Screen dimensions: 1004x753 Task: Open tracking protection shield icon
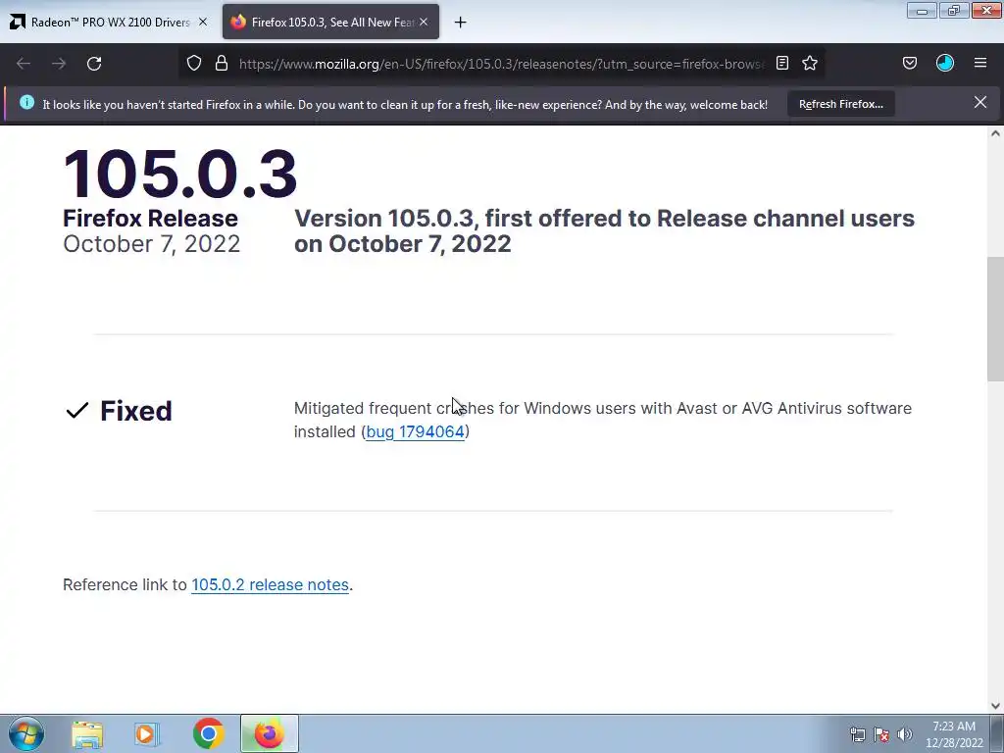click(194, 63)
